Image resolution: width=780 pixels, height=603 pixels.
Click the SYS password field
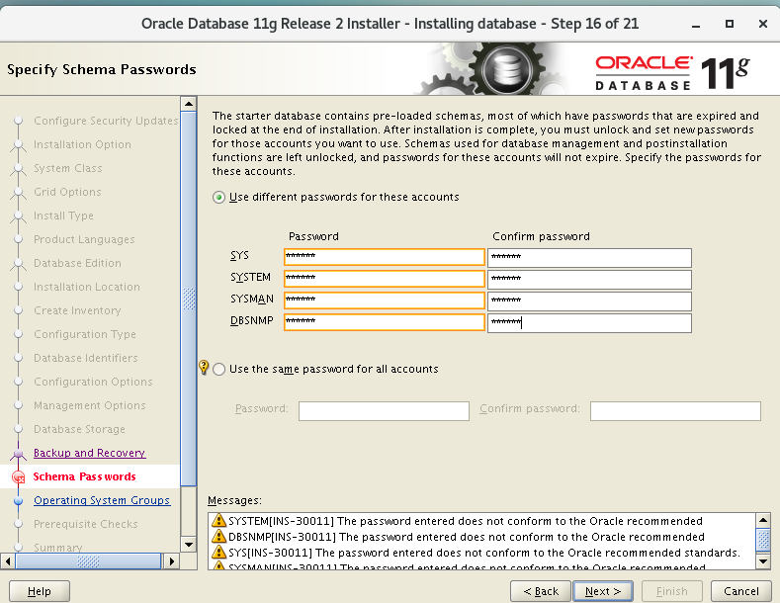384,257
